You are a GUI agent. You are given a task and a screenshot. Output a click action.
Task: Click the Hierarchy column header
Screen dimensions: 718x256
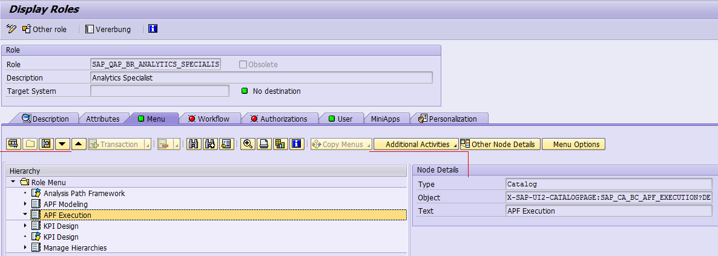[206, 171]
